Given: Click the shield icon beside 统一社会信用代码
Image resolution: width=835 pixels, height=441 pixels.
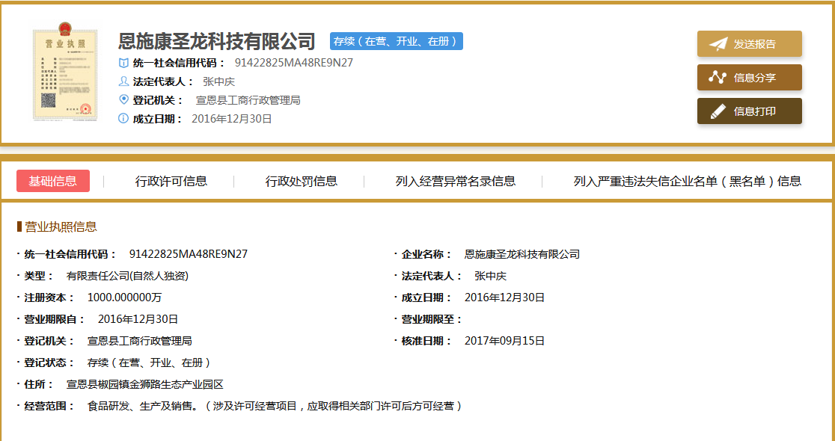Looking at the screenshot, I should [x=123, y=63].
